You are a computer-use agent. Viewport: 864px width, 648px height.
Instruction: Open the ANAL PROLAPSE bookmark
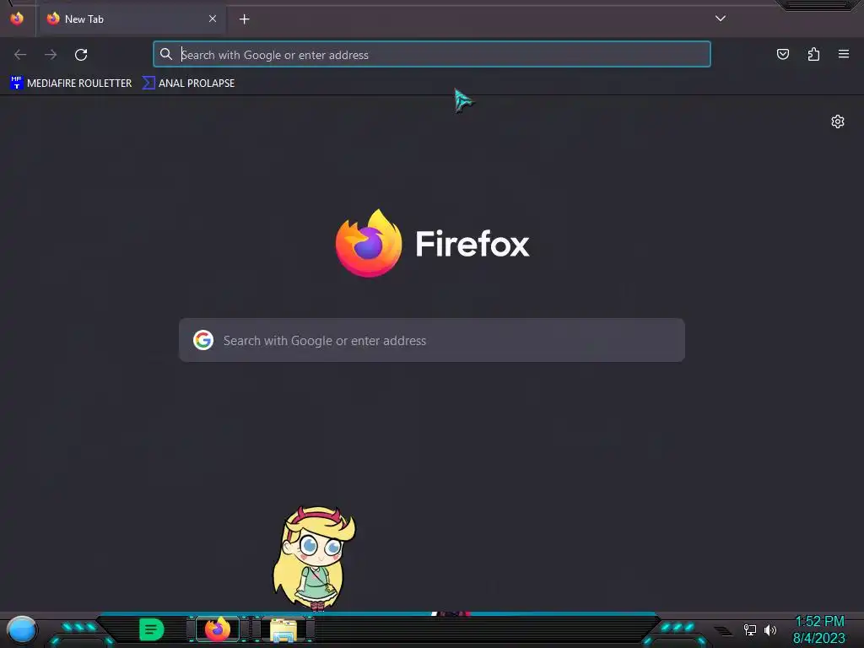188,84
